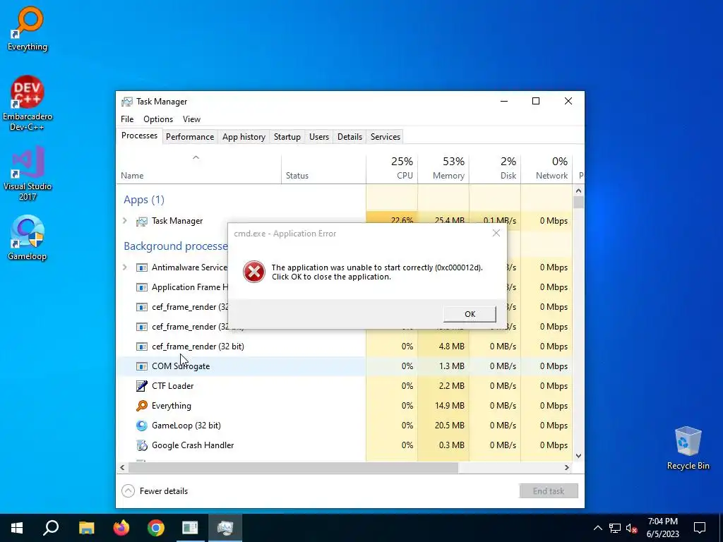The width and height of the screenshot is (723, 542).
Task: Click the vertical scrollbar up arrow
Action: [579, 191]
